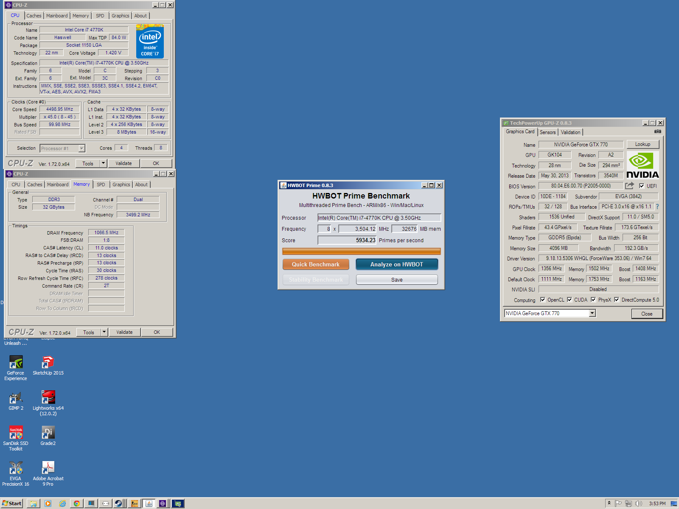
Task: Click Validate in the upper CPU-Z window
Action: (x=123, y=163)
